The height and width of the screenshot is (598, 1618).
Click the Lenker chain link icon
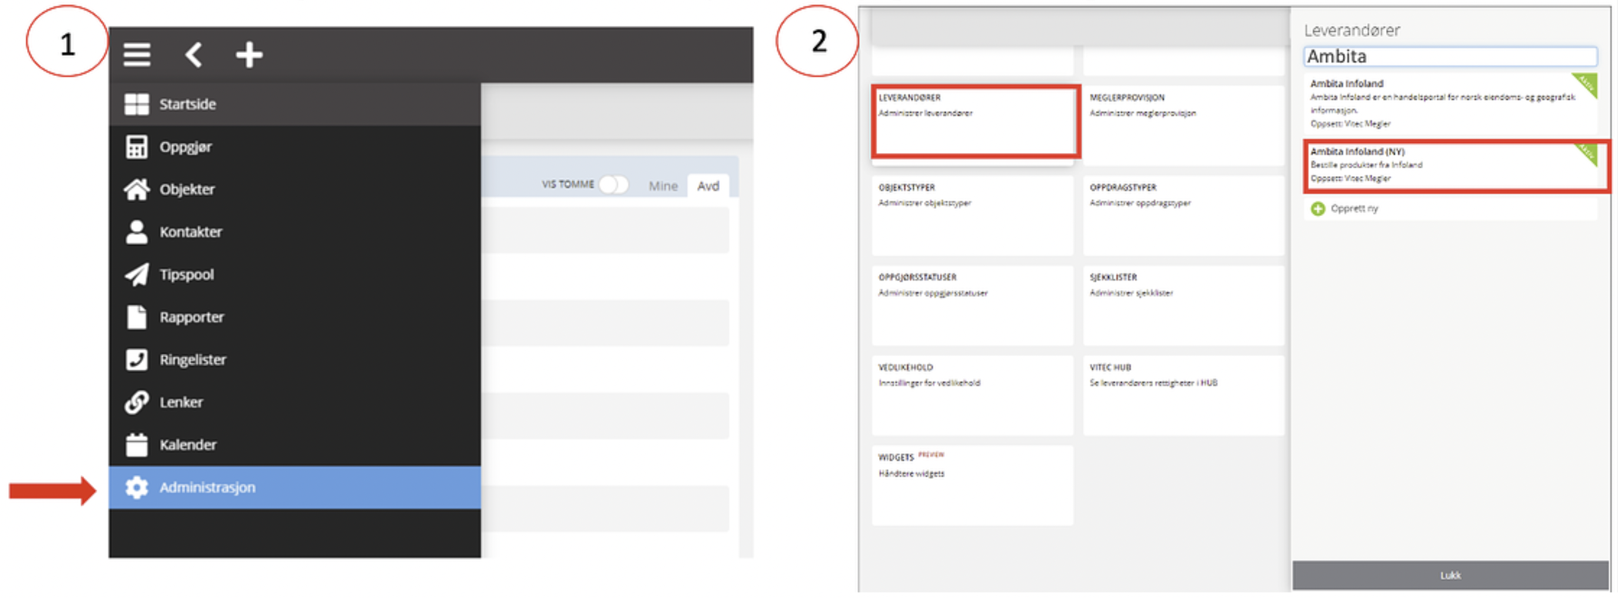click(136, 402)
